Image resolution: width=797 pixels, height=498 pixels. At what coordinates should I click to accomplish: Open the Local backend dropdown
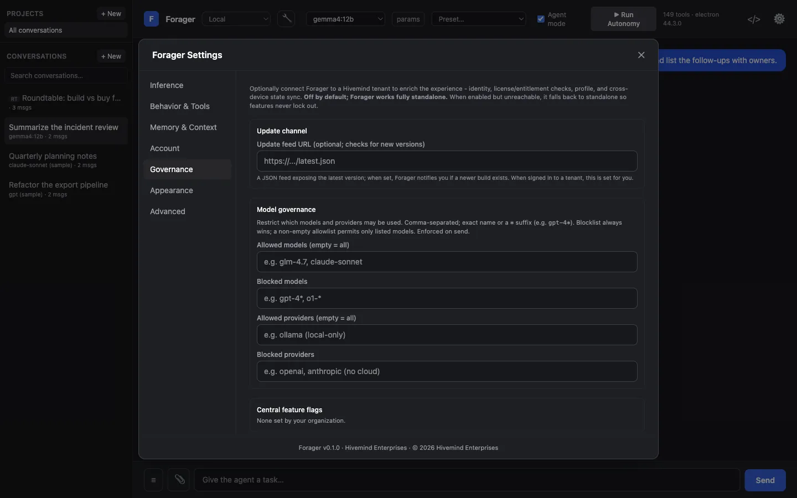tap(236, 19)
